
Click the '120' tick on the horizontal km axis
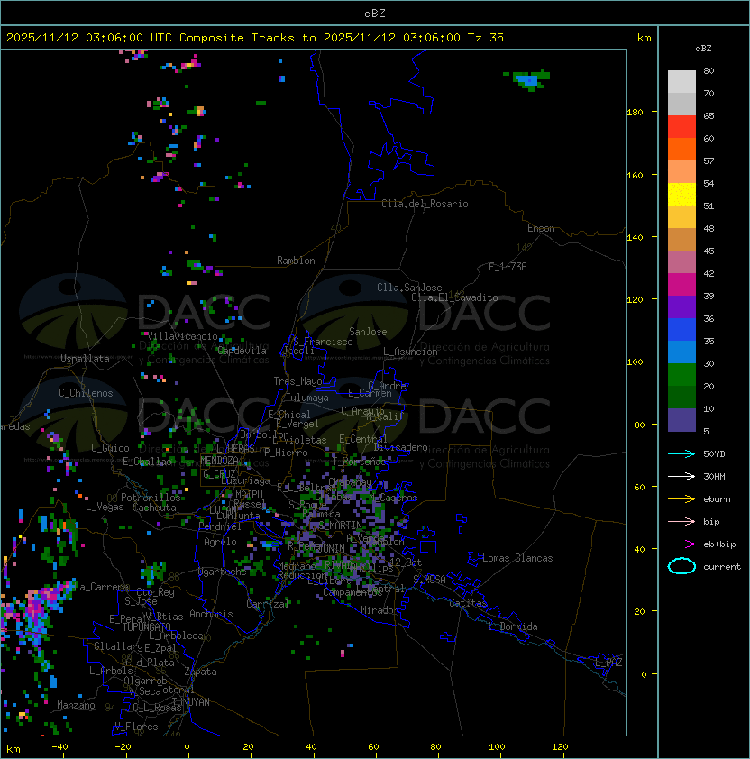tap(560, 747)
